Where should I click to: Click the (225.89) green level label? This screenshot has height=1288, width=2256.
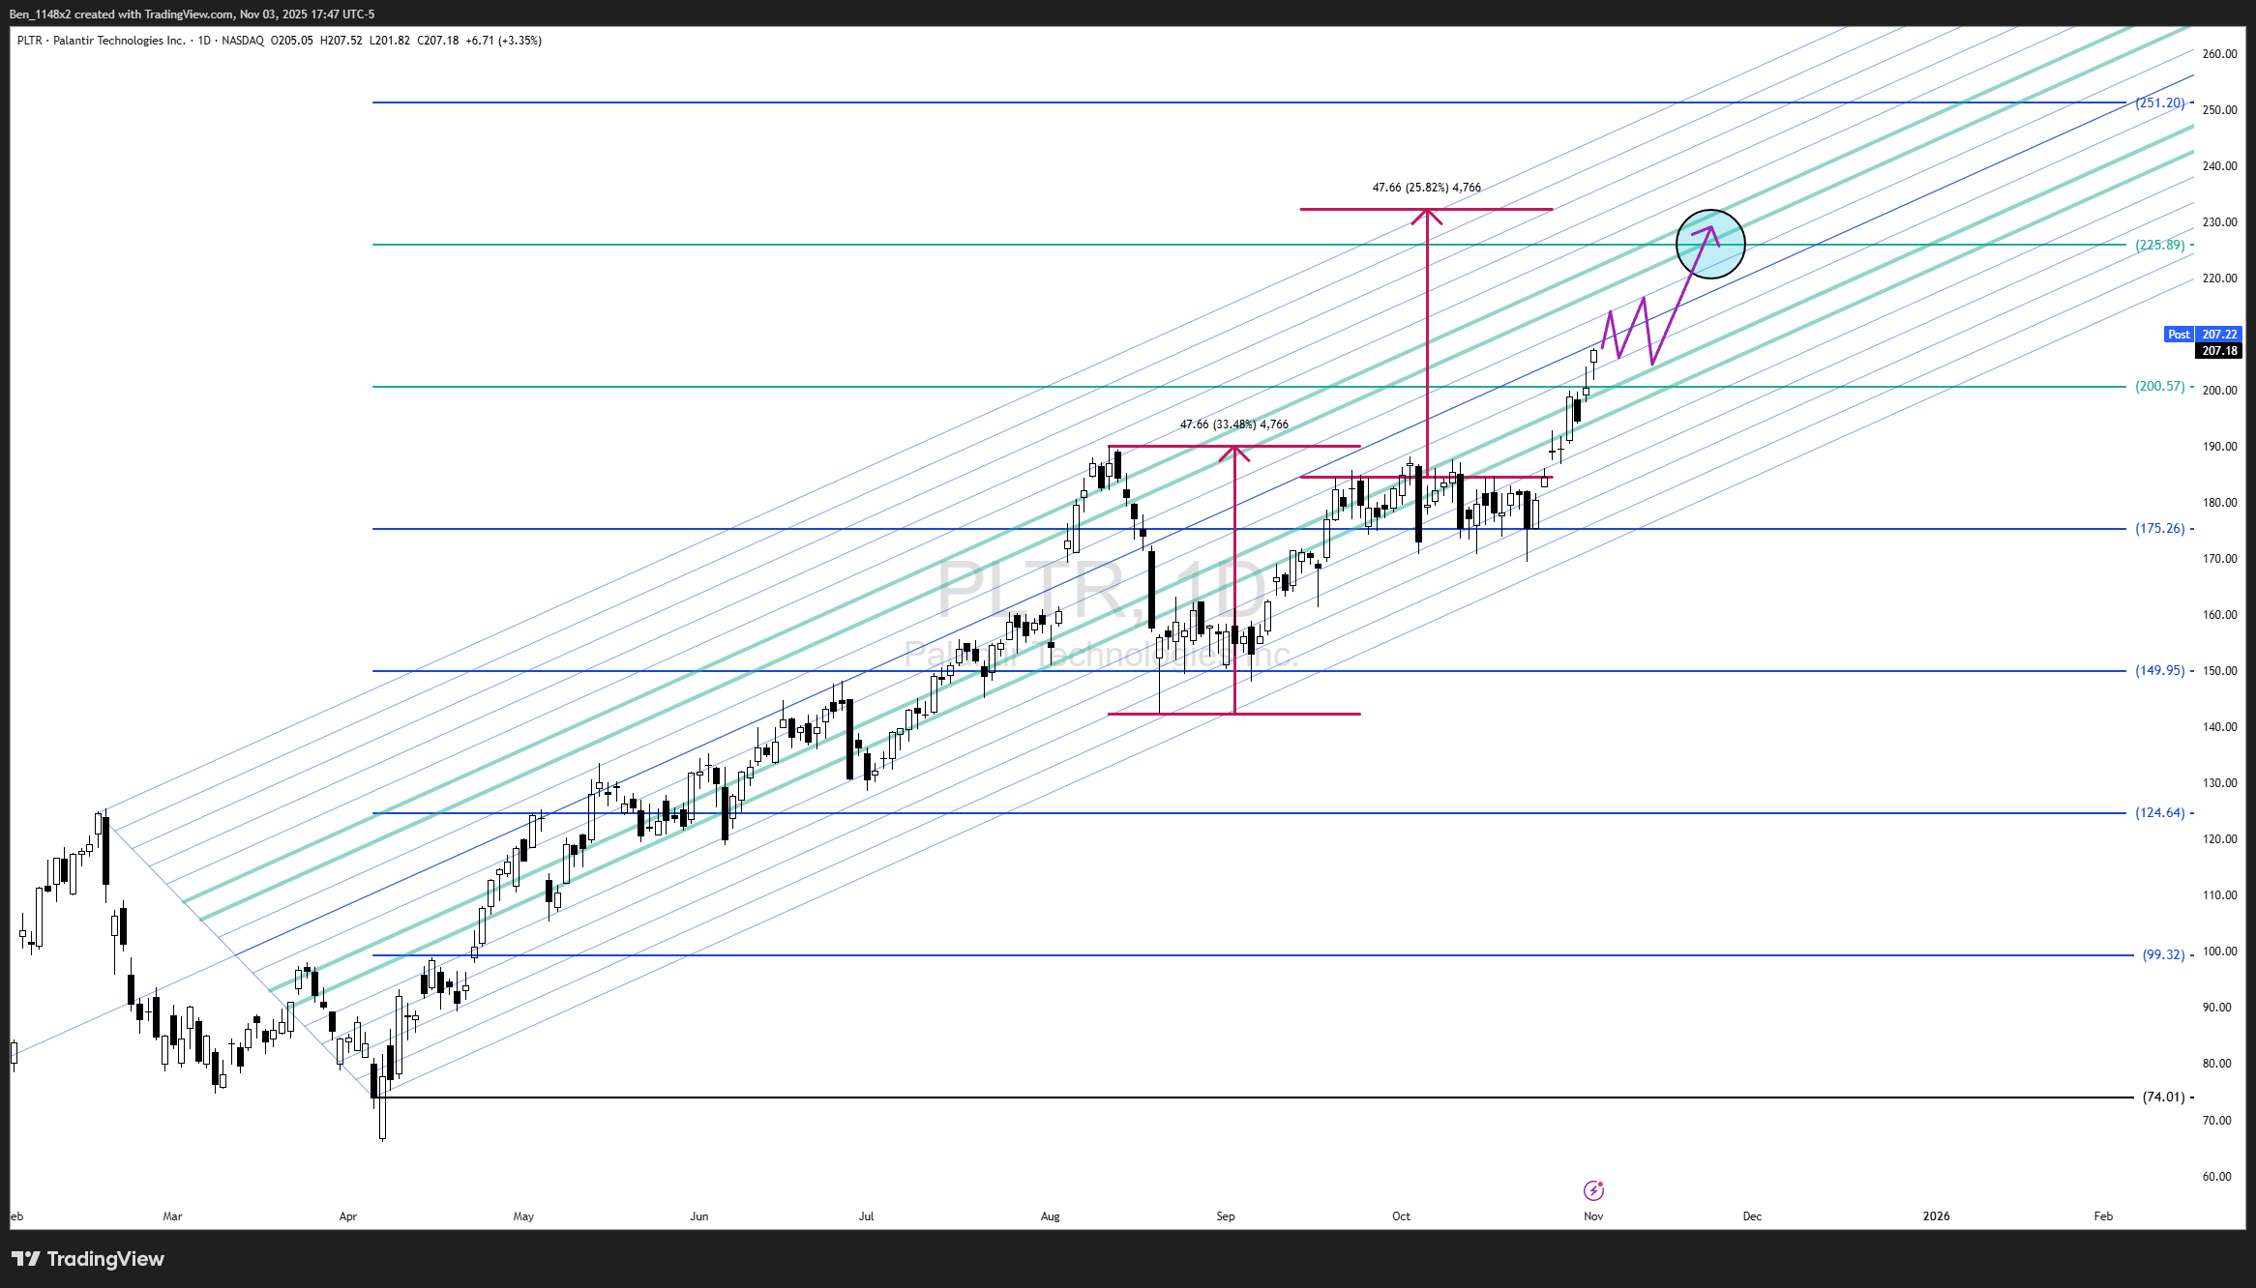(x=2159, y=245)
